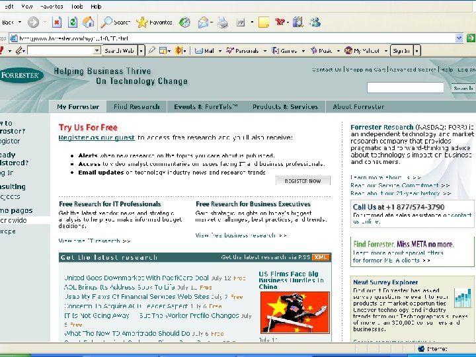Screen dimensions: 476x357
Task: Click the yellow note icon in toolbar
Action: click(264, 22)
